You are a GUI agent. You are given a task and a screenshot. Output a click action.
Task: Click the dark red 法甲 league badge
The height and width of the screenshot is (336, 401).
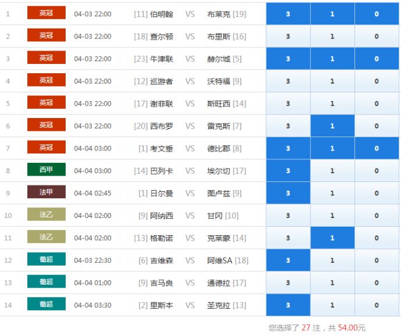click(46, 192)
